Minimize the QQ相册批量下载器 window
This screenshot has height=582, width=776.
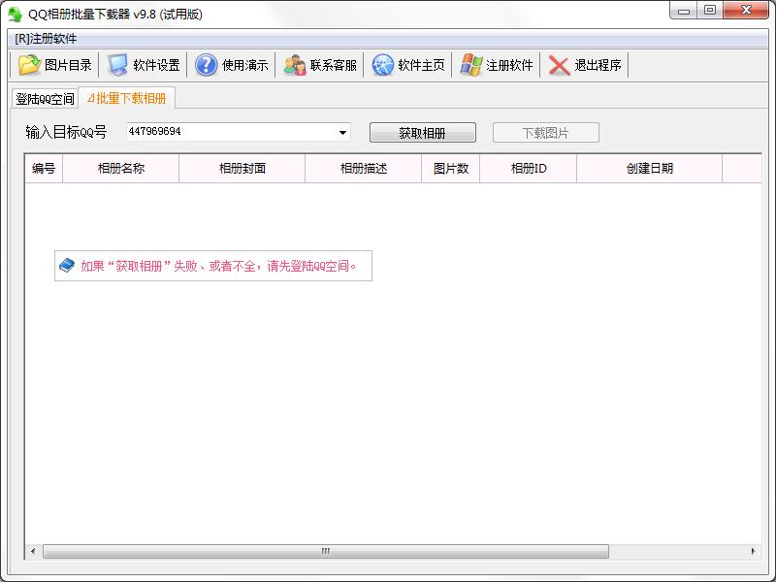click(x=684, y=11)
